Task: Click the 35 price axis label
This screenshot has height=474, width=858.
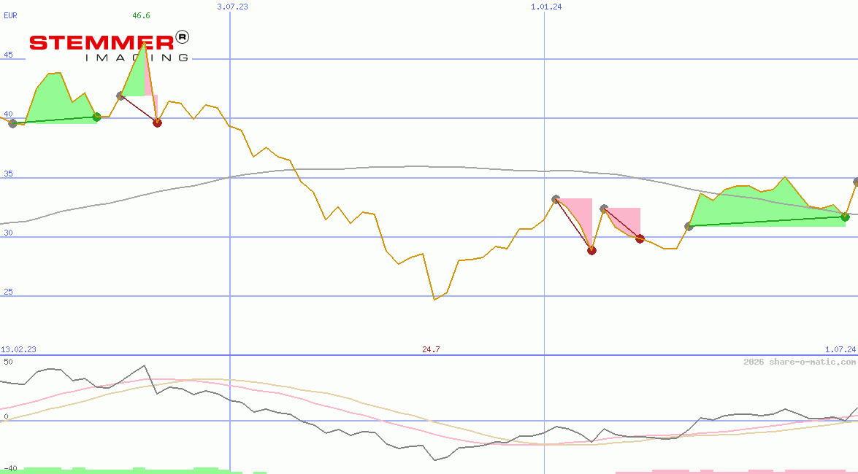Action: (x=7, y=174)
